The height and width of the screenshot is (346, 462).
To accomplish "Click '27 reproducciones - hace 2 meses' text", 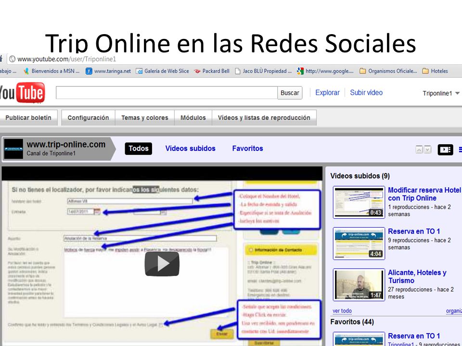I will (421, 293).
